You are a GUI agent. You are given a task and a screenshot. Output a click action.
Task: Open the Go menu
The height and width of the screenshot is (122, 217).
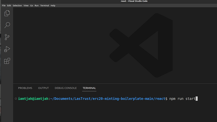[32, 5]
